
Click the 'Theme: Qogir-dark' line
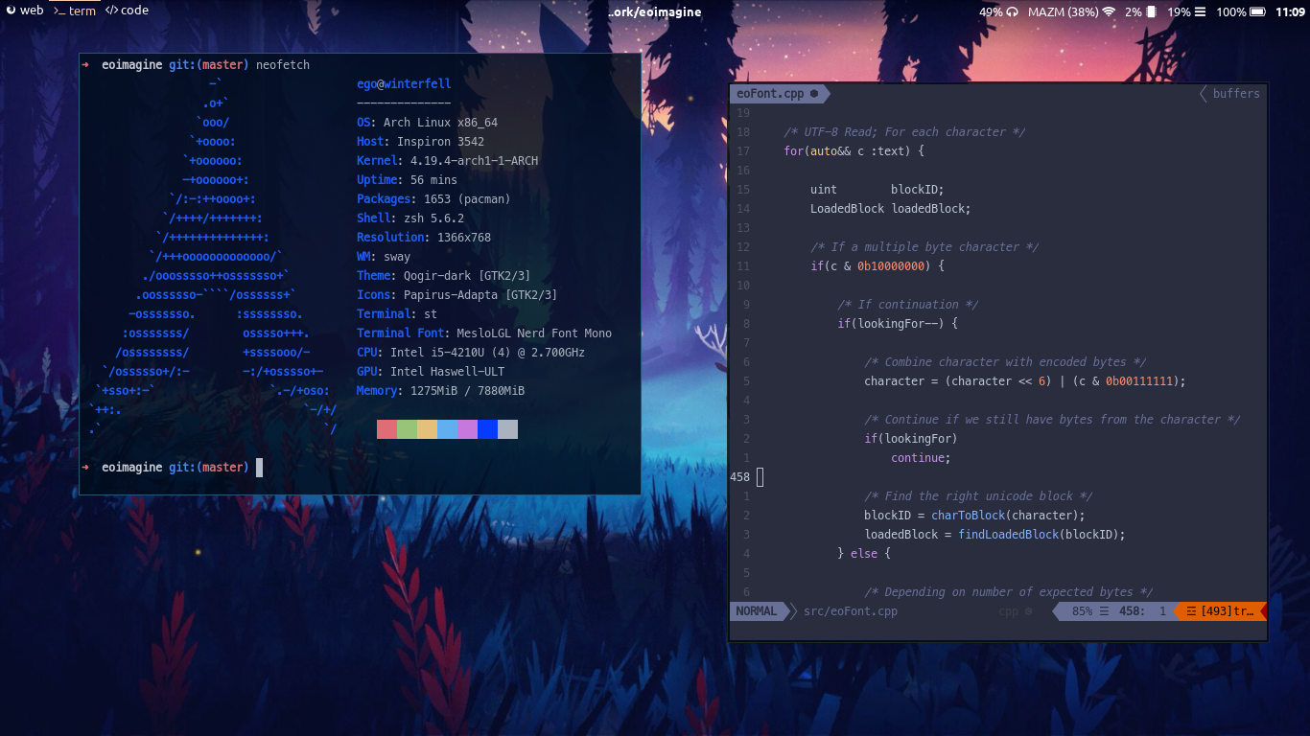[444, 276]
